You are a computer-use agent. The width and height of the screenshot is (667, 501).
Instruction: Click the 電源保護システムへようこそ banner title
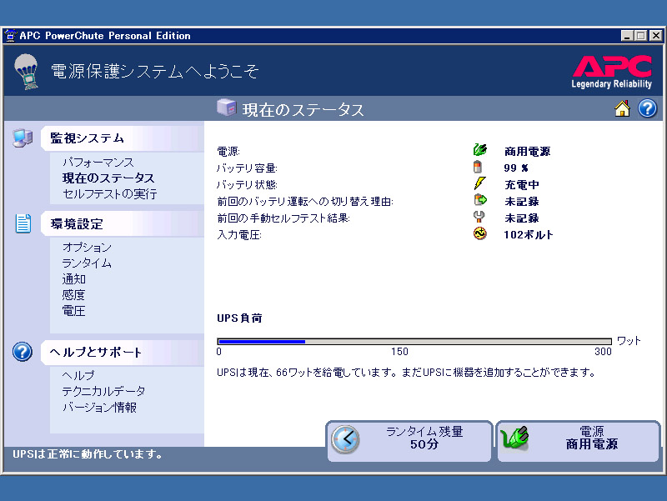155,71
